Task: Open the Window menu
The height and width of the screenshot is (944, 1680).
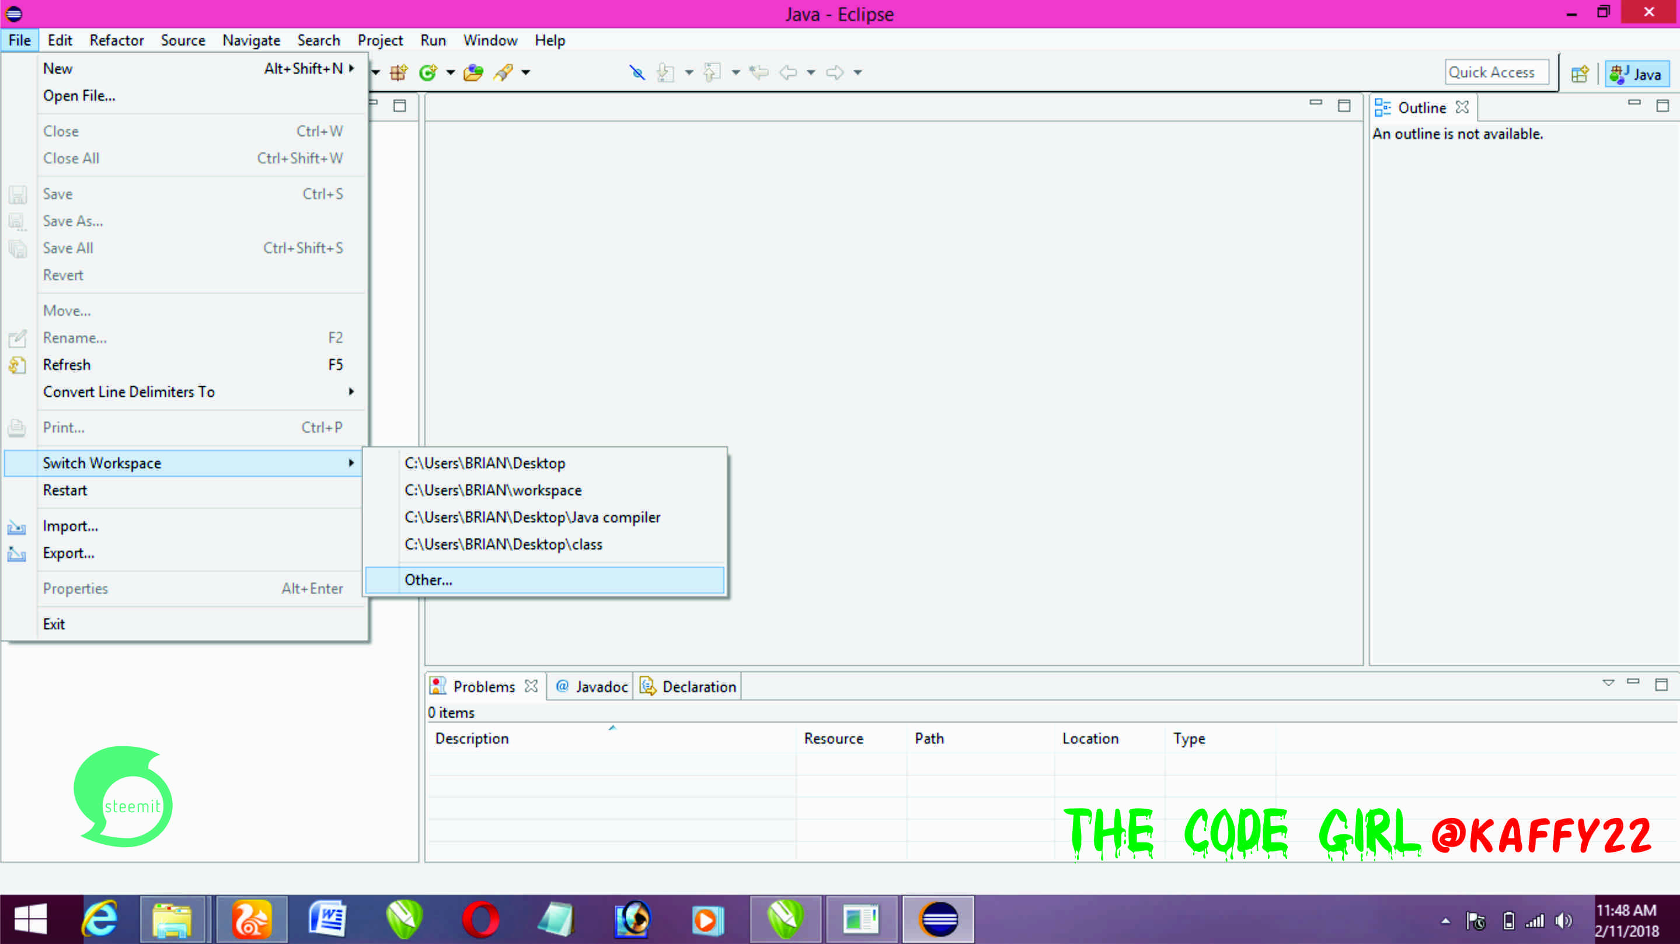Action: coord(490,40)
